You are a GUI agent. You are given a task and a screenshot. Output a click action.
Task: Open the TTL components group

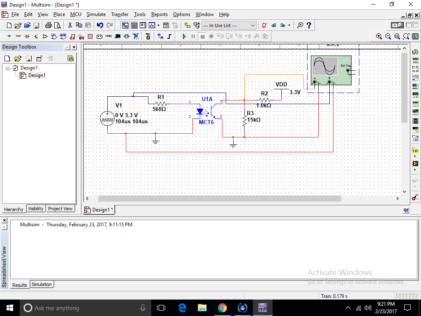(54, 36)
